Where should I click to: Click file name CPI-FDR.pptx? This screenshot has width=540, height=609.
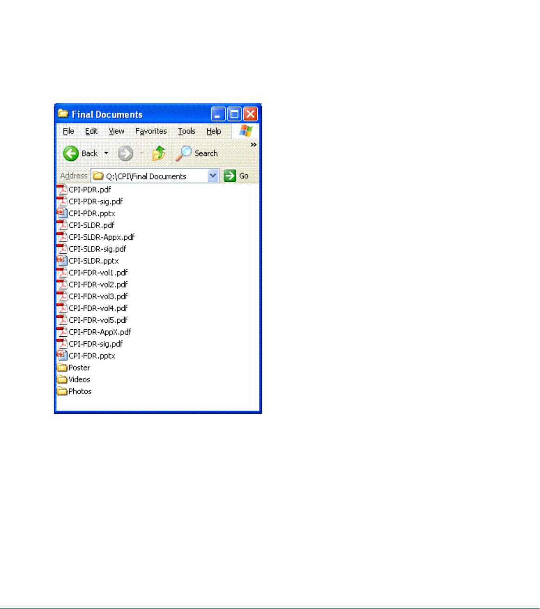(92, 356)
